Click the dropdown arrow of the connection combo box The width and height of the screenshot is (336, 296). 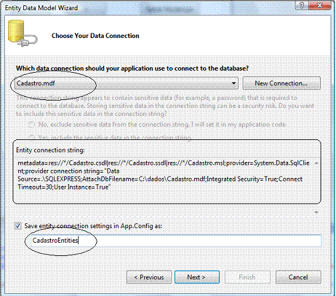click(x=233, y=83)
